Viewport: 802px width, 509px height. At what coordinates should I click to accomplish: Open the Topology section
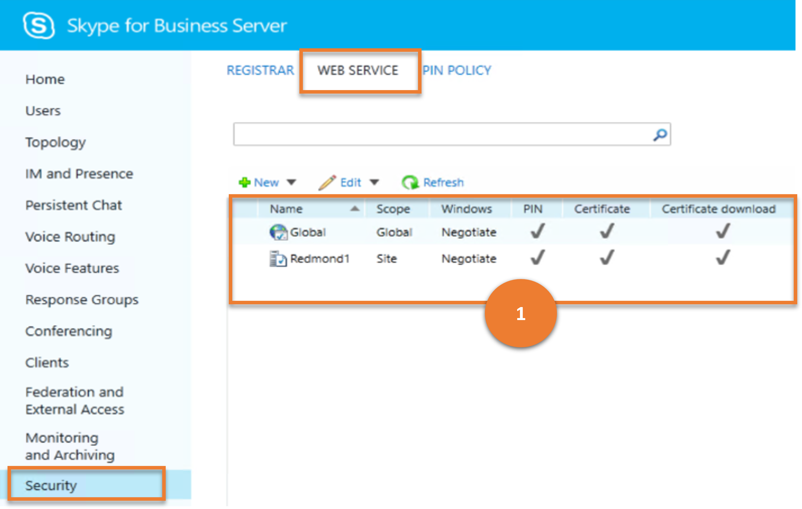coord(56,142)
